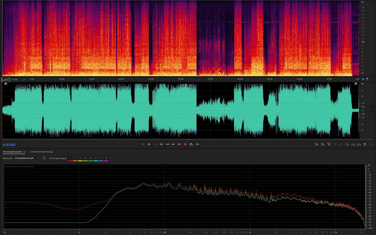Image resolution: width=376 pixels, height=235 pixels.
Task: Click the Rewind transport button
Action: click(167, 144)
